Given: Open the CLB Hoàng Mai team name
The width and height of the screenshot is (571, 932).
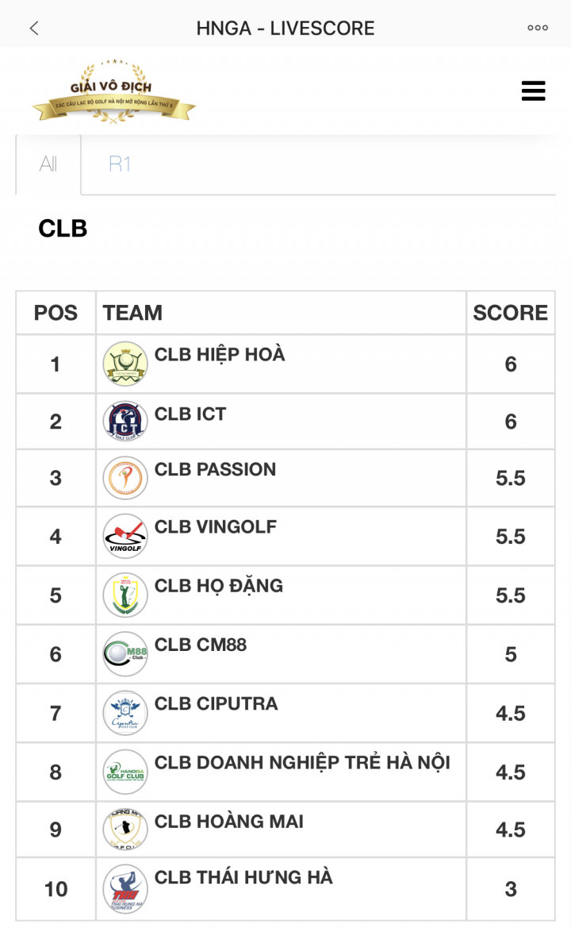Looking at the screenshot, I should pyautogui.click(x=229, y=822).
